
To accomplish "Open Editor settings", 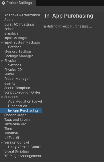I will pos(9,29).
